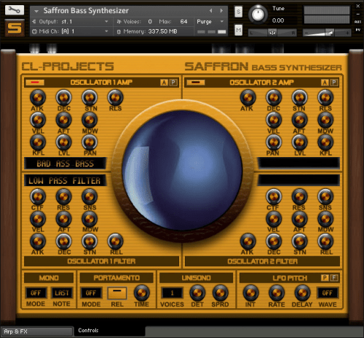
Task: Click Oscillator 2 Amp PAN knob
Action: coord(274,142)
